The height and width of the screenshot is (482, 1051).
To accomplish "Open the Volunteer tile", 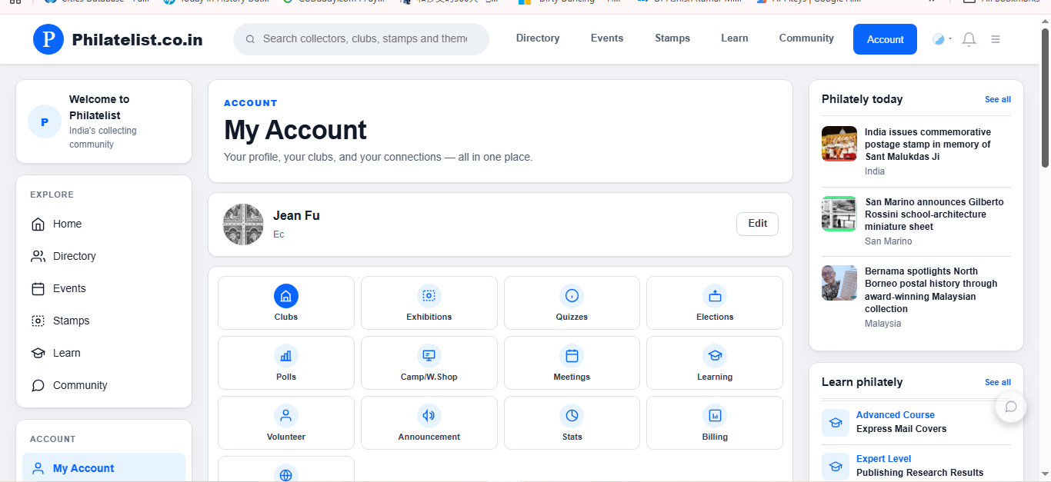I will point(286,423).
